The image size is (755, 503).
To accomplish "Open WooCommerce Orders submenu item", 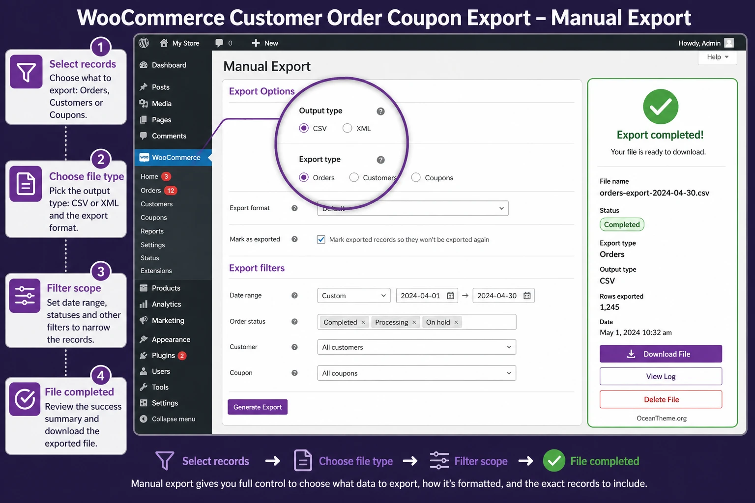I will pos(151,190).
